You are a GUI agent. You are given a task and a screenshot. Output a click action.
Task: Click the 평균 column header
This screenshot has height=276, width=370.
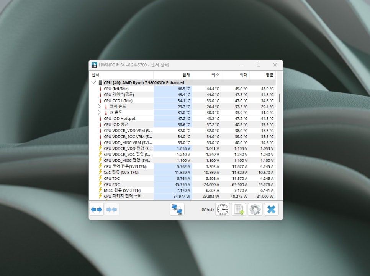pyautogui.click(x=262, y=75)
